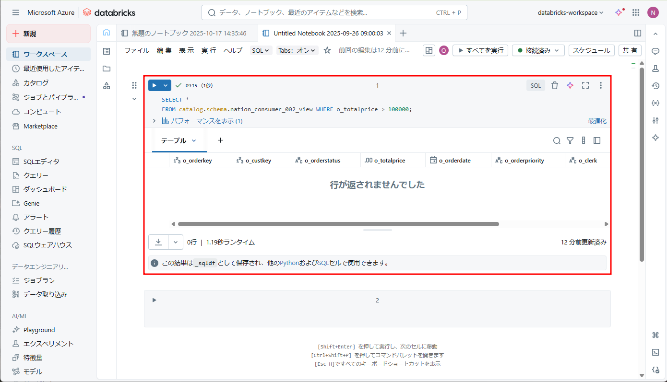Open version history in the right sidebar
Viewport: 667px width, 382px height.
pos(655,86)
